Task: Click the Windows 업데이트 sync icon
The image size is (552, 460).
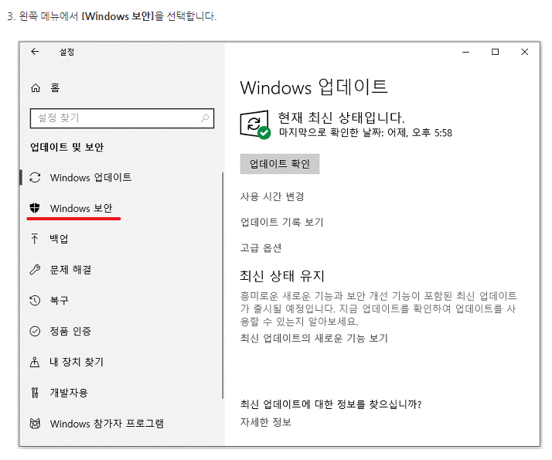Action: pyautogui.click(x=35, y=178)
